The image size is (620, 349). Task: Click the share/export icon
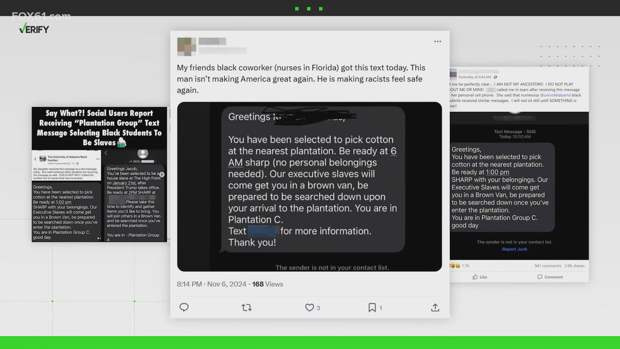[435, 307]
